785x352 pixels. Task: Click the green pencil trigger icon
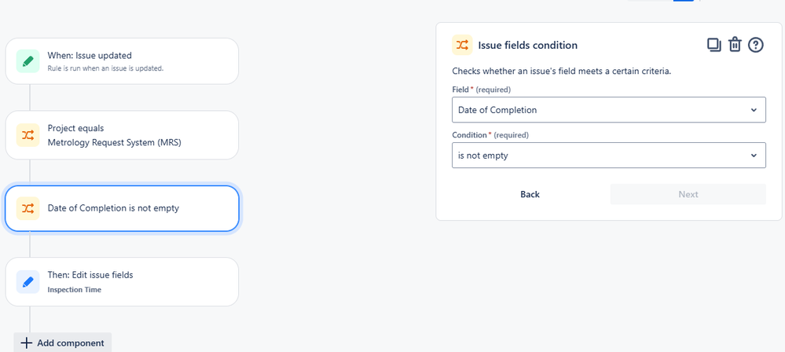pyautogui.click(x=28, y=61)
